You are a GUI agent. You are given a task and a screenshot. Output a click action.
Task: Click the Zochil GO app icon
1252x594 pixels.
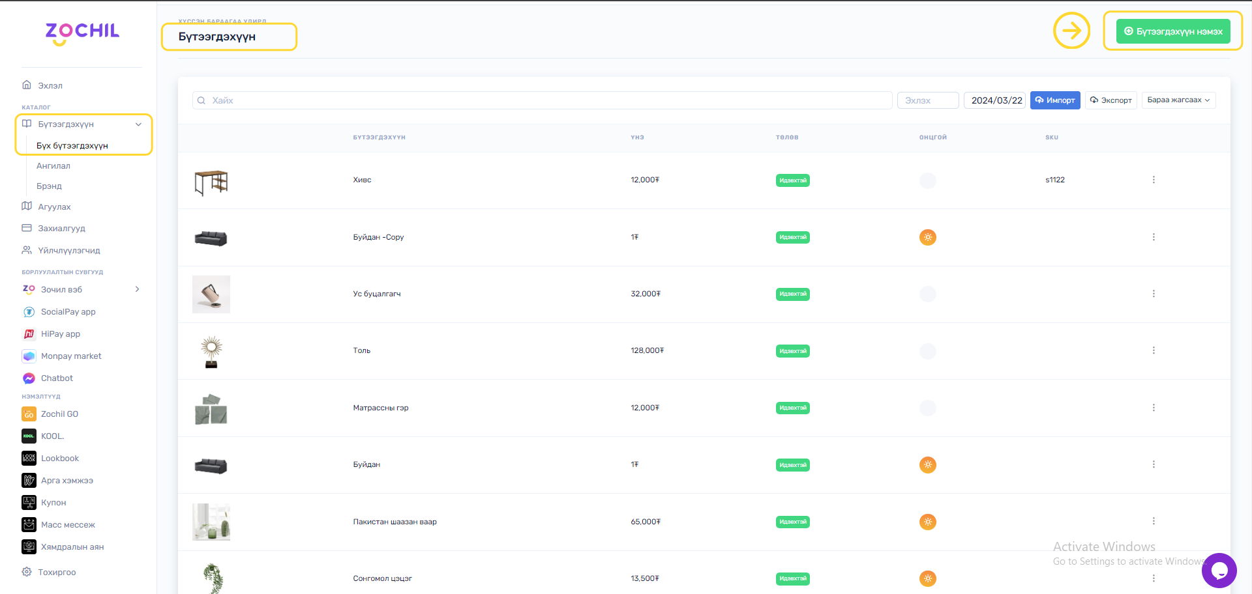[x=29, y=414]
